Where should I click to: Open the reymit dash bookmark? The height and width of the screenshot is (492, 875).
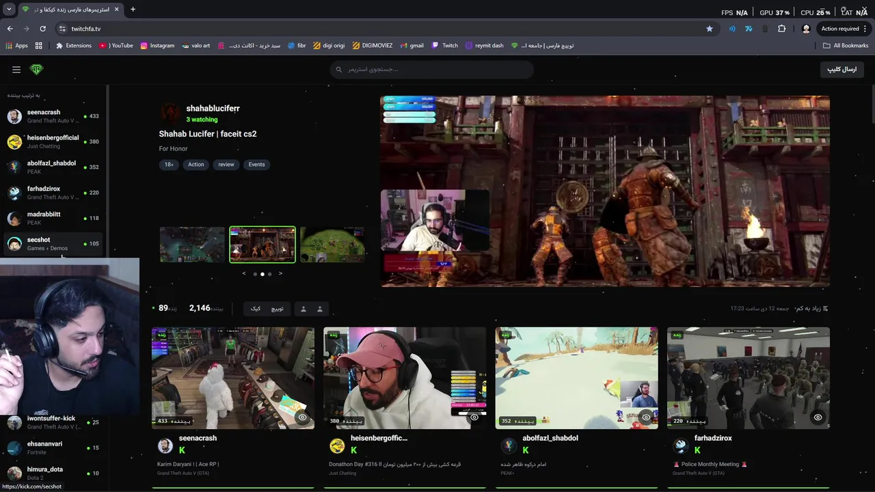pyautogui.click(x=484, y=46)
